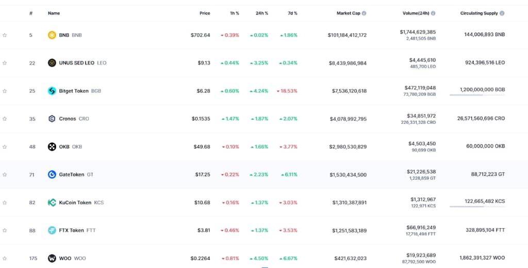
Task: Open OKB market cap value link
Action: 348,147
